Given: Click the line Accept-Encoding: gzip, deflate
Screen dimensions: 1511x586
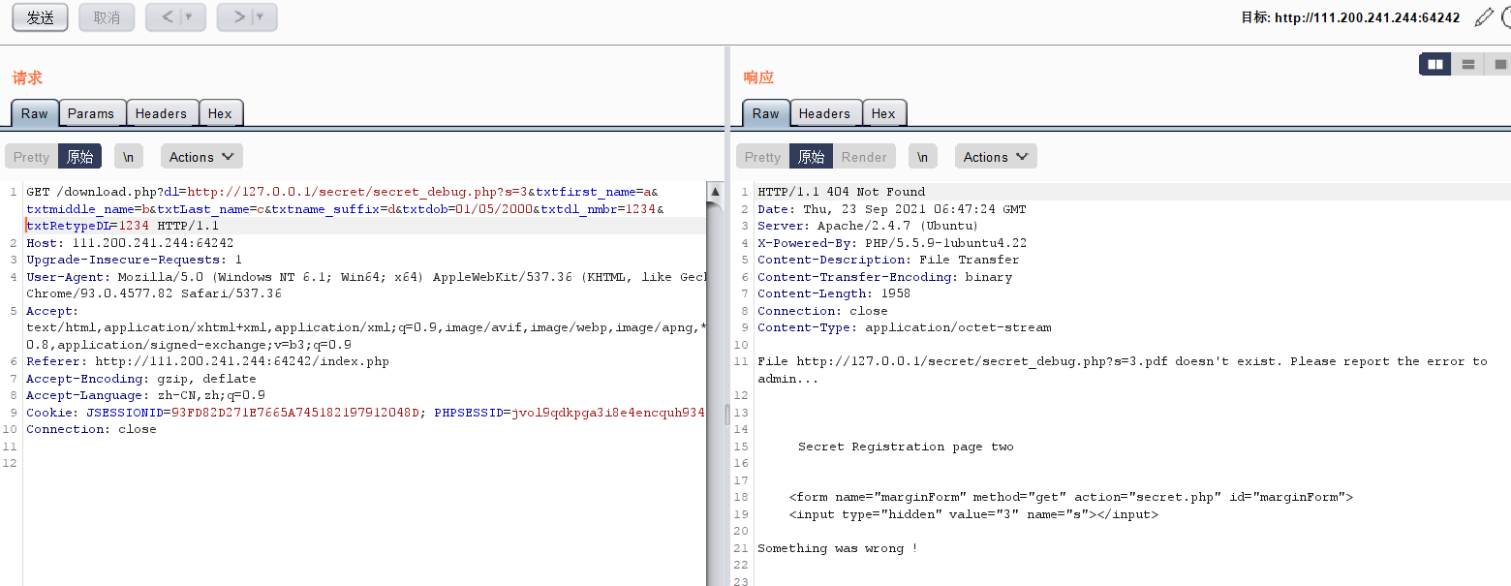Looking at the screenshot, I should pos(141,379).
